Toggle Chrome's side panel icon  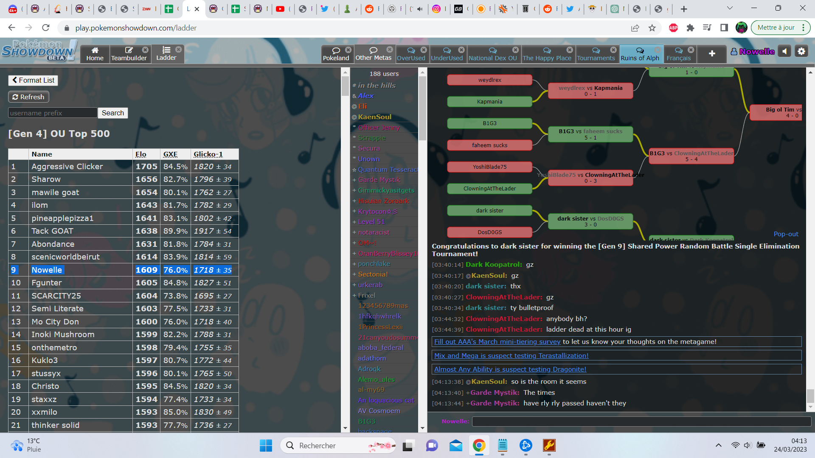coord(724,28)
